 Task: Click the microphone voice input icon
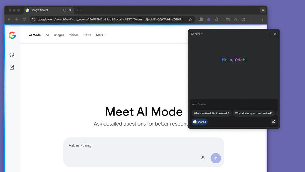203,158
